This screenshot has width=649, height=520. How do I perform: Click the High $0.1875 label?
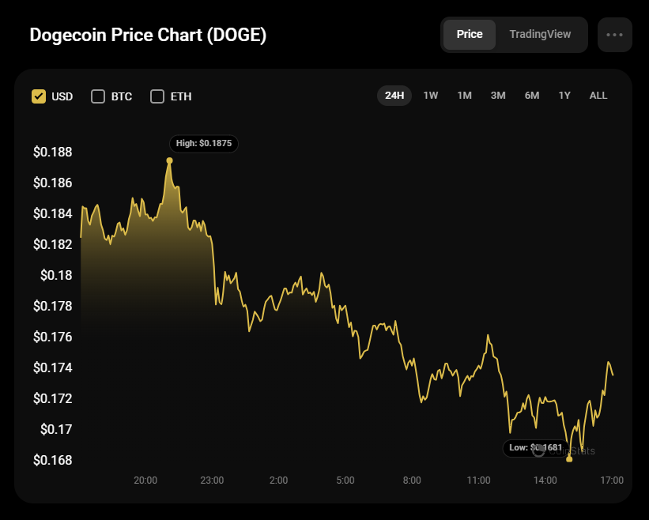(x=203, y=144)
